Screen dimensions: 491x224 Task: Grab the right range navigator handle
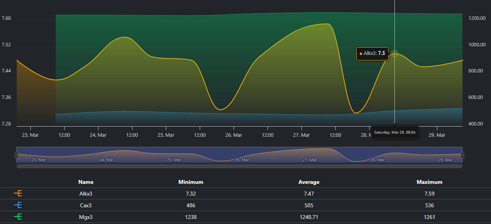coord(463,155)
